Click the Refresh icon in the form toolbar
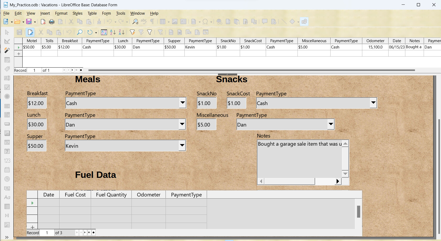Image resolution: width=441 pixels, height=241 pixels. pos(90,32)
